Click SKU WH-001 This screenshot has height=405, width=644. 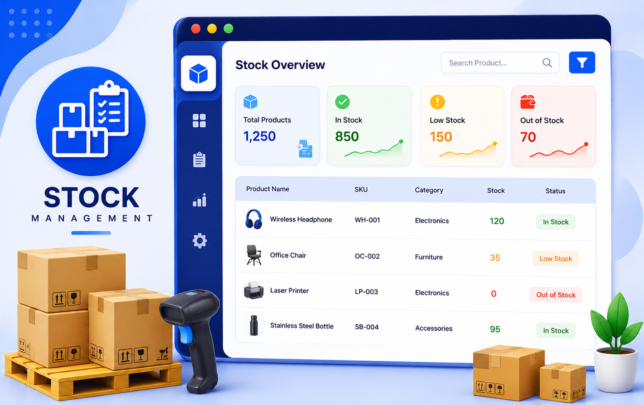(367, 220)
